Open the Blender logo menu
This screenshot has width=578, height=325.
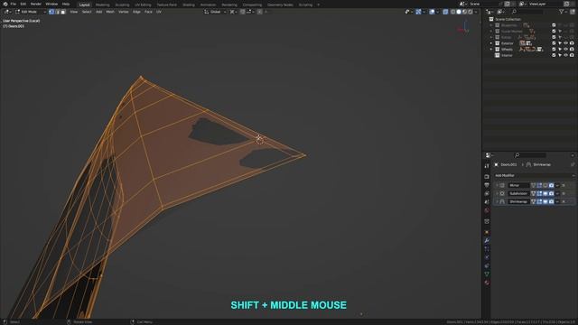5,4
